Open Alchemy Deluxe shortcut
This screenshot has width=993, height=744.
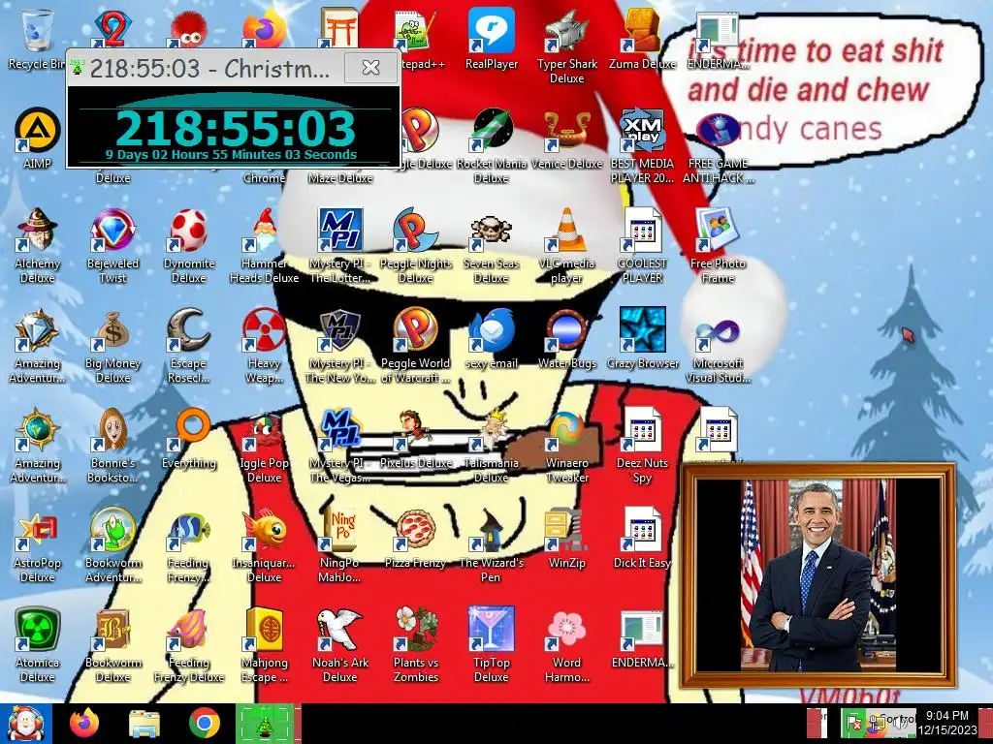click(37, 245)
